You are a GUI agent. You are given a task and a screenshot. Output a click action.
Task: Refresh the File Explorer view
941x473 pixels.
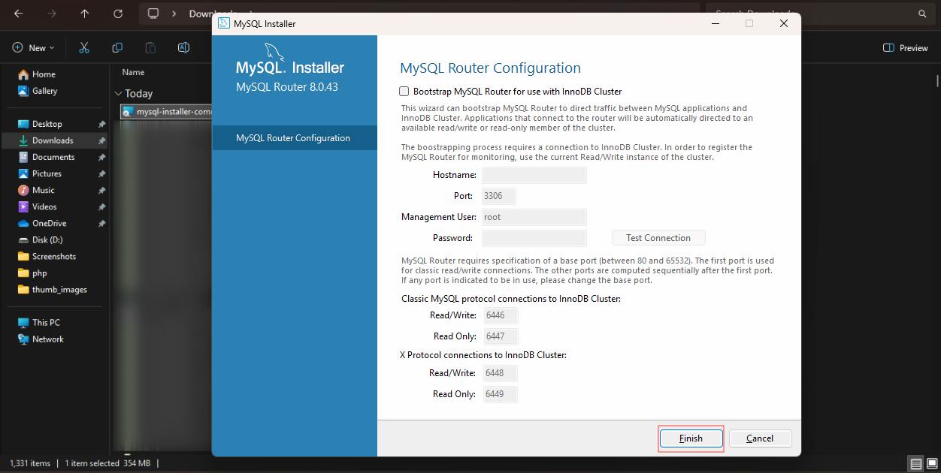click(118, 14)
